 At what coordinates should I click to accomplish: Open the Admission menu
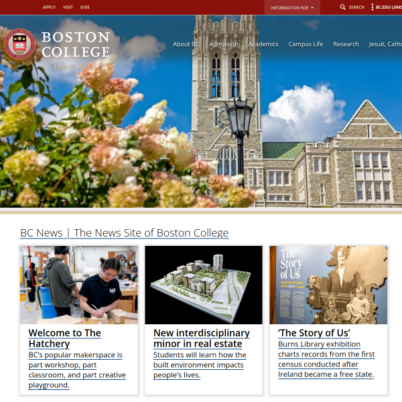224,44
